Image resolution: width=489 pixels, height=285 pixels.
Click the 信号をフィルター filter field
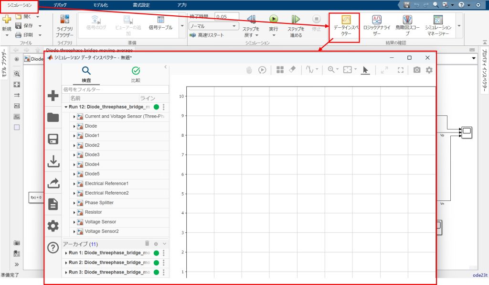115,89
